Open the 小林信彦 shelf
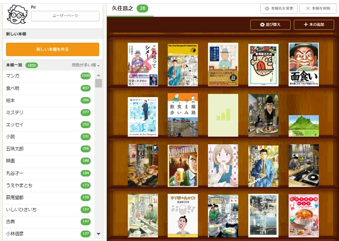Screen dimensions: 339x241 coord(49,234)
